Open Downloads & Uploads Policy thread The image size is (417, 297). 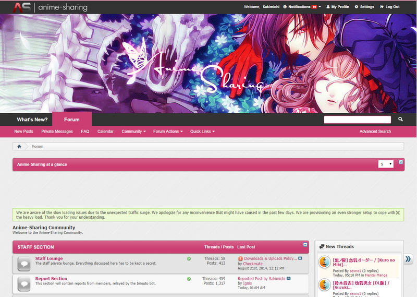point(271,258)
